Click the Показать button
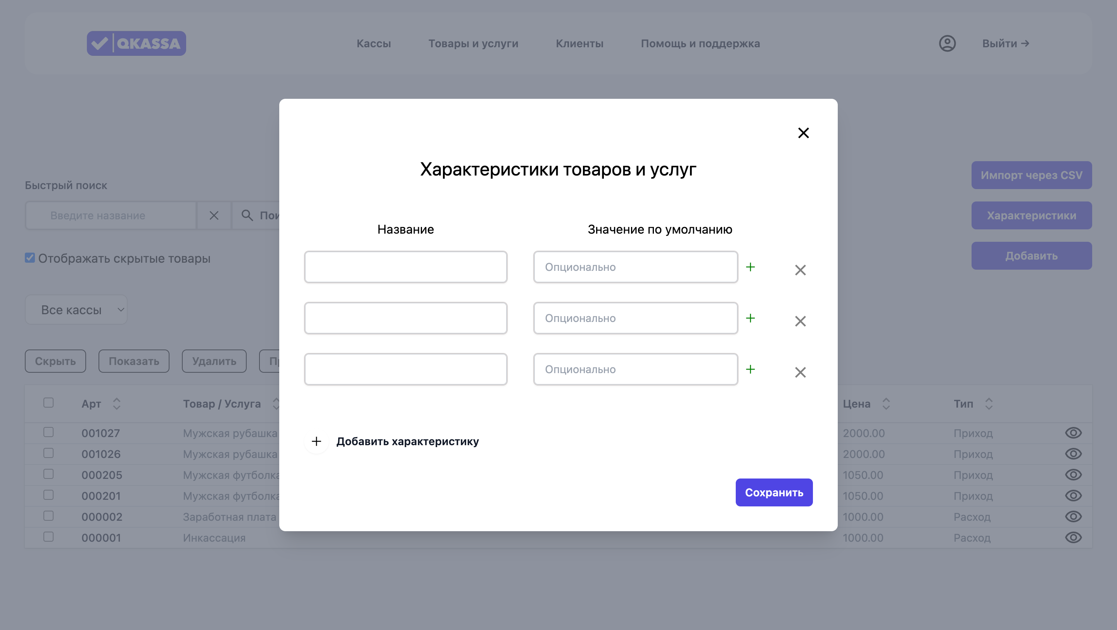The image size is (1117, 630). [134, 361]
